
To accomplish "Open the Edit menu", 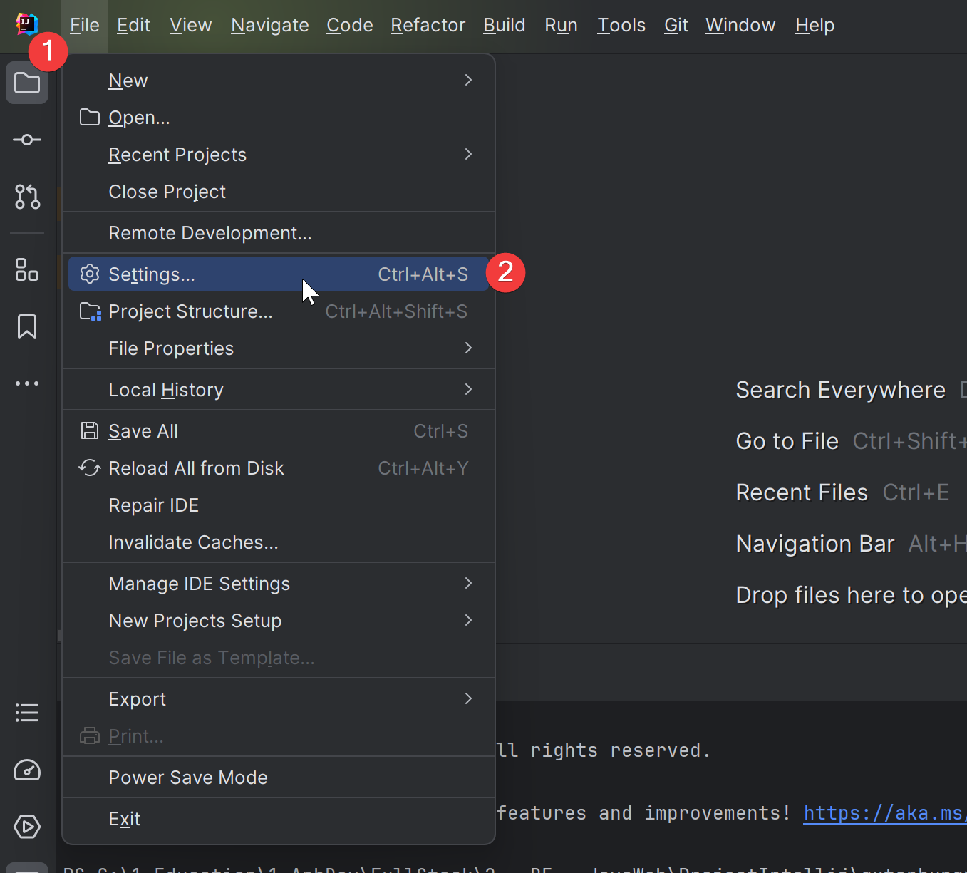I will (133, 25).
